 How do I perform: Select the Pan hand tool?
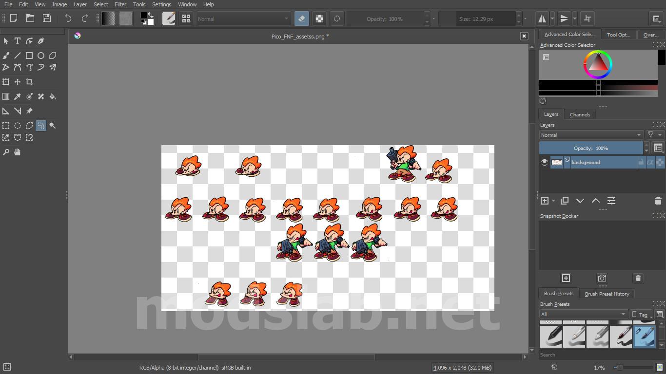click(18, 152)
